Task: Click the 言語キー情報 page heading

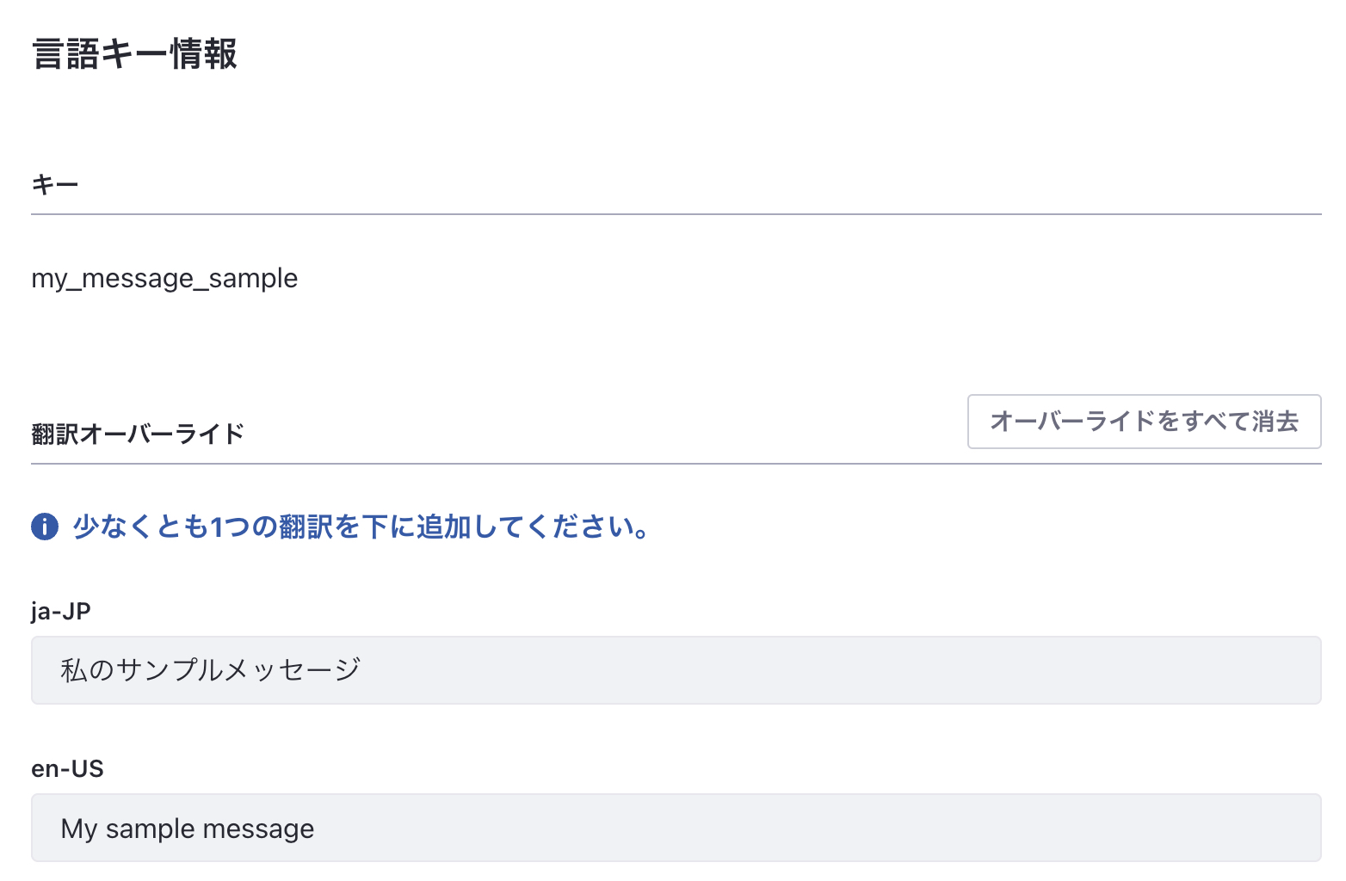Action: 134,53
